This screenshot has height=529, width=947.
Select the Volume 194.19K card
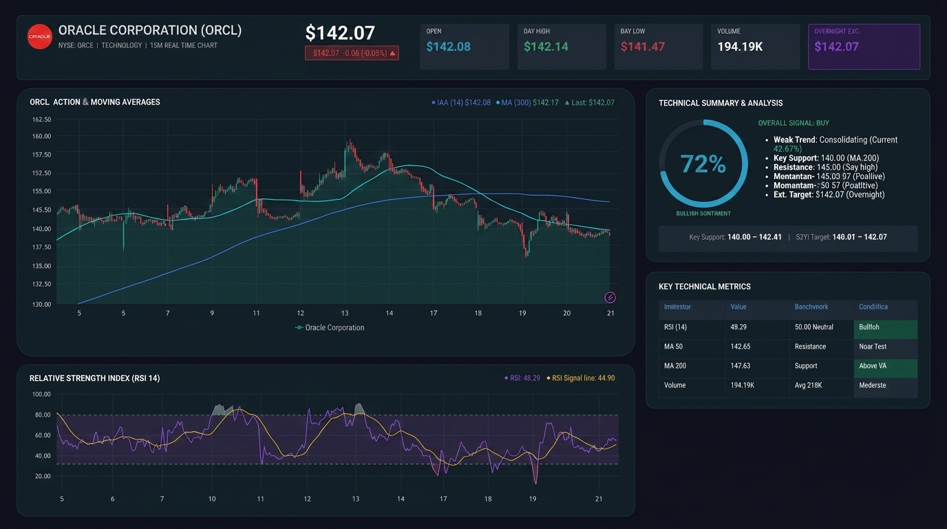[x=756, y=47]
